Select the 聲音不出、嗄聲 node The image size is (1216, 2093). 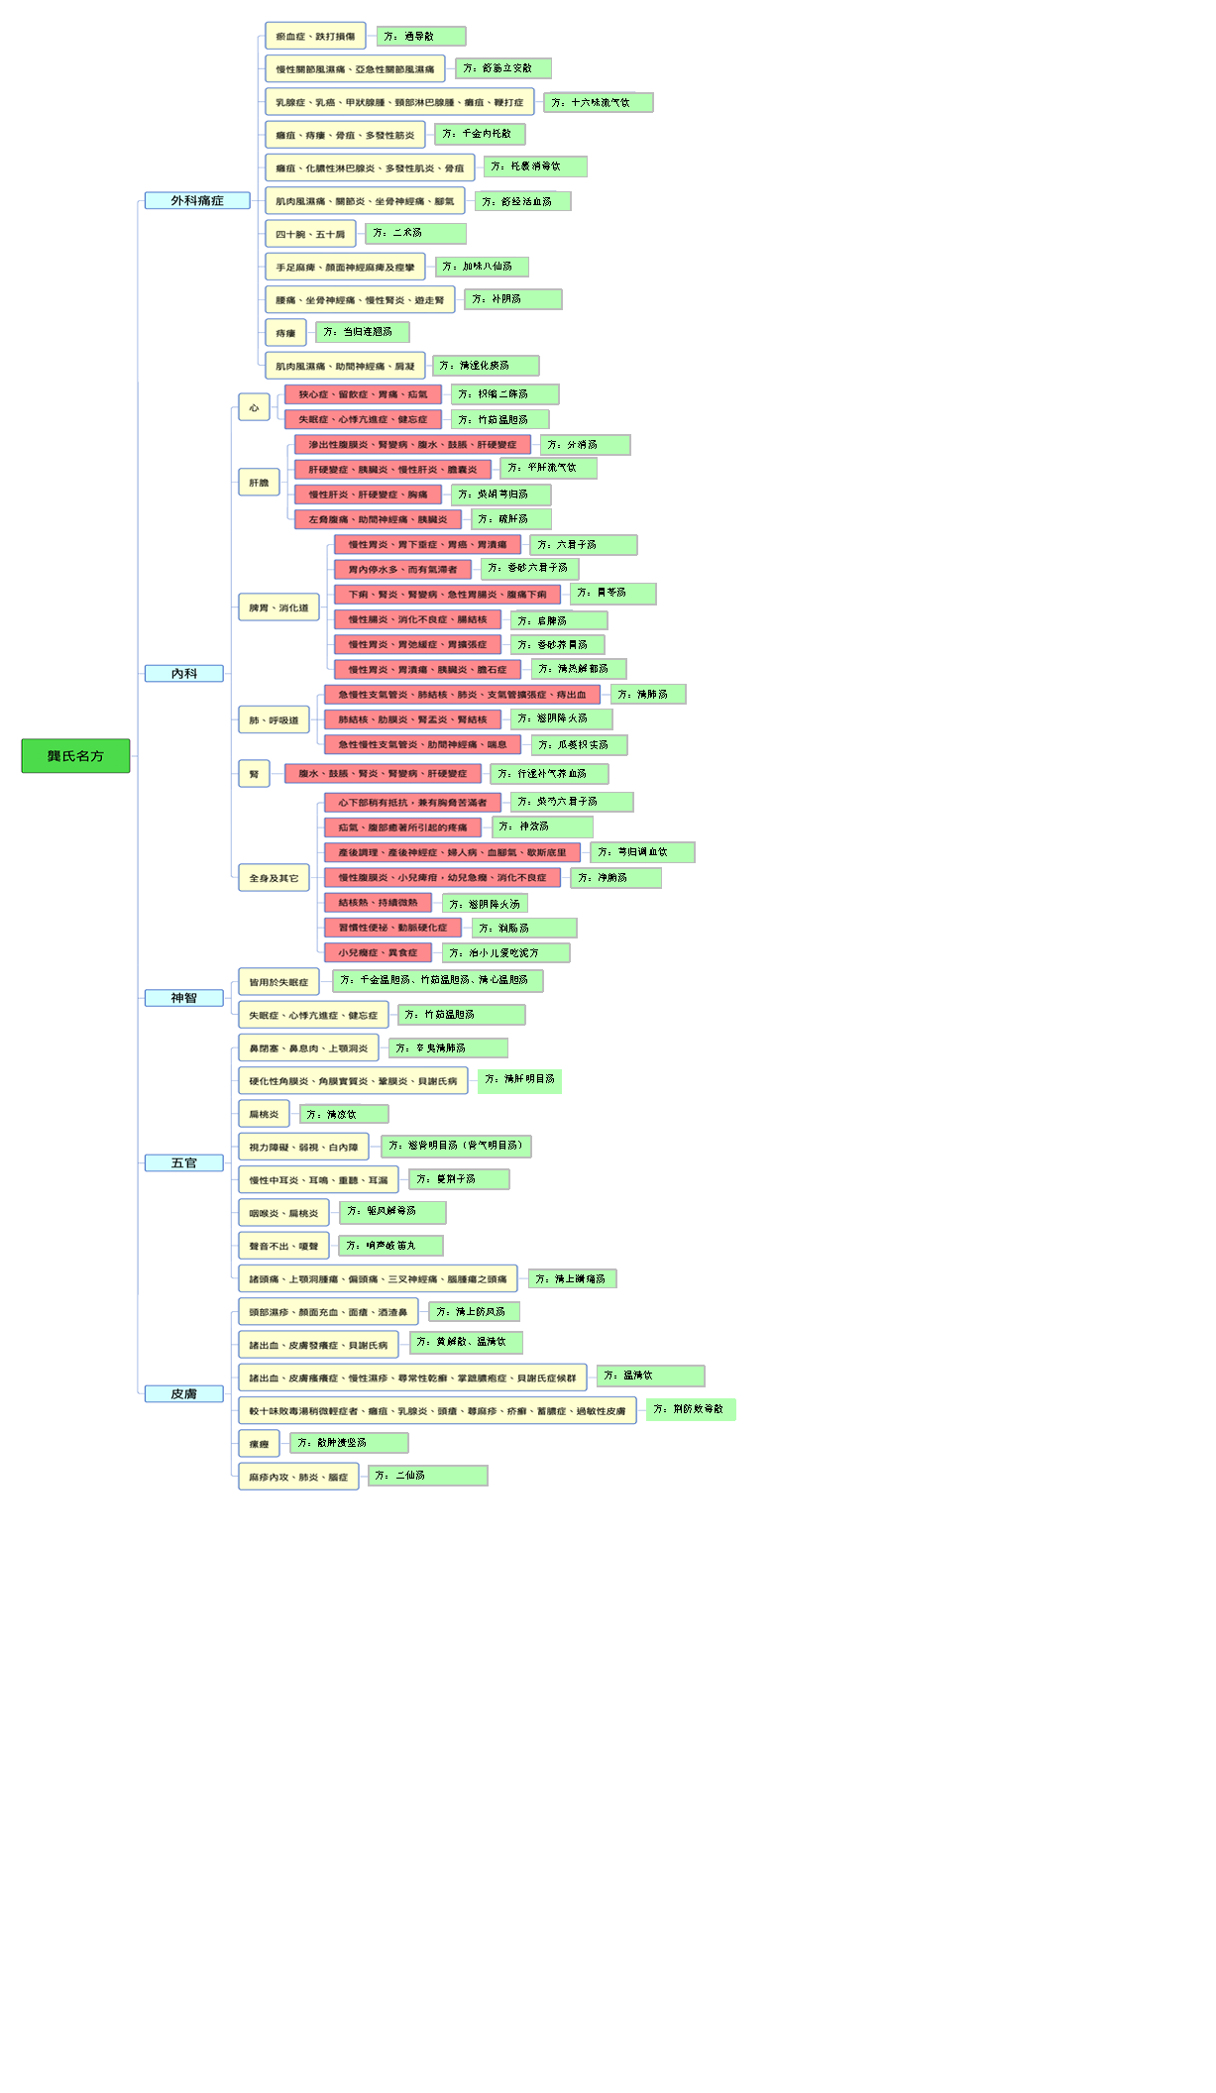pos(283,1246)
